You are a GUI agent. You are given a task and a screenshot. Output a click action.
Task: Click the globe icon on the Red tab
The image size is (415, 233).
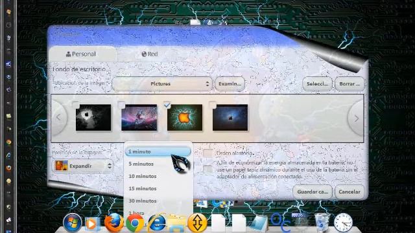coord(144,54)
